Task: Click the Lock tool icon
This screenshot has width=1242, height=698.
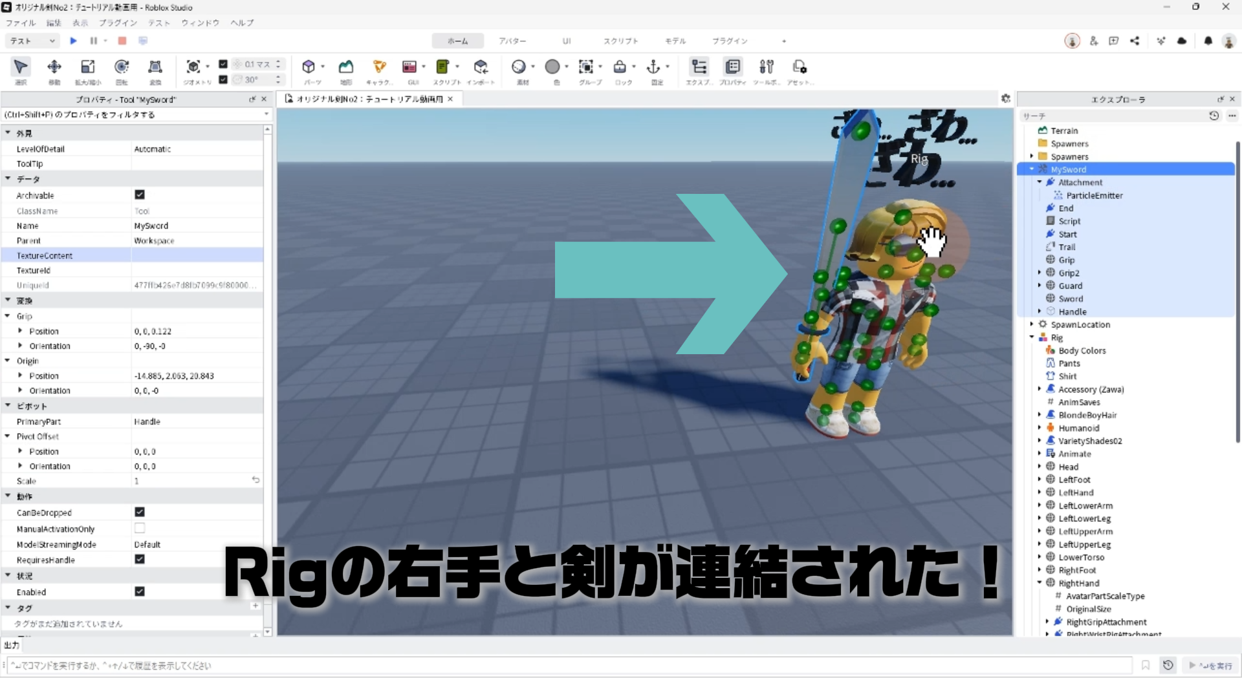Action: pos(620,67)
